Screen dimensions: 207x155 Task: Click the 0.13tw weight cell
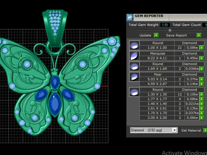[x=192, y=108]
